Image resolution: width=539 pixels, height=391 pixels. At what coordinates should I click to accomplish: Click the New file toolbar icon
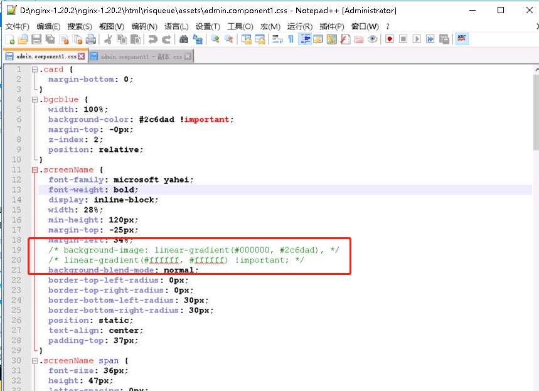(10, 40)
